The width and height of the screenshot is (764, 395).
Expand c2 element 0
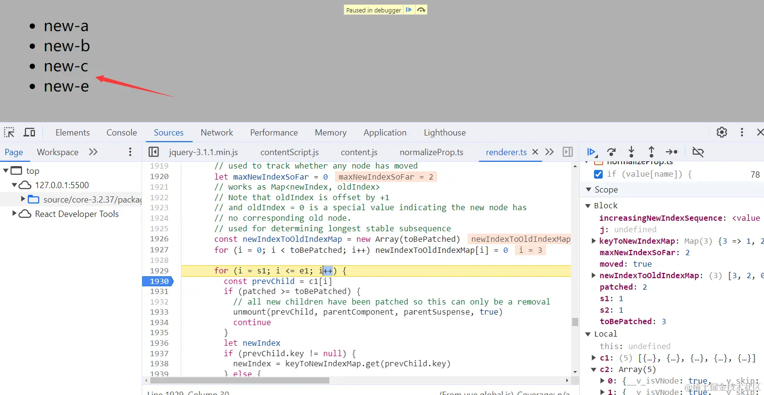(x=603, y=381)
